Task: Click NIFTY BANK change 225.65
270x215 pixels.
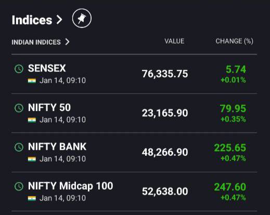Action: pyautogui.click(x=230, y=148)
